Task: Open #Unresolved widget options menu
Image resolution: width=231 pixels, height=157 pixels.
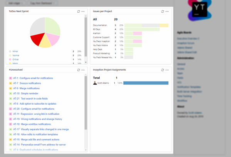Action: [83, 70]
